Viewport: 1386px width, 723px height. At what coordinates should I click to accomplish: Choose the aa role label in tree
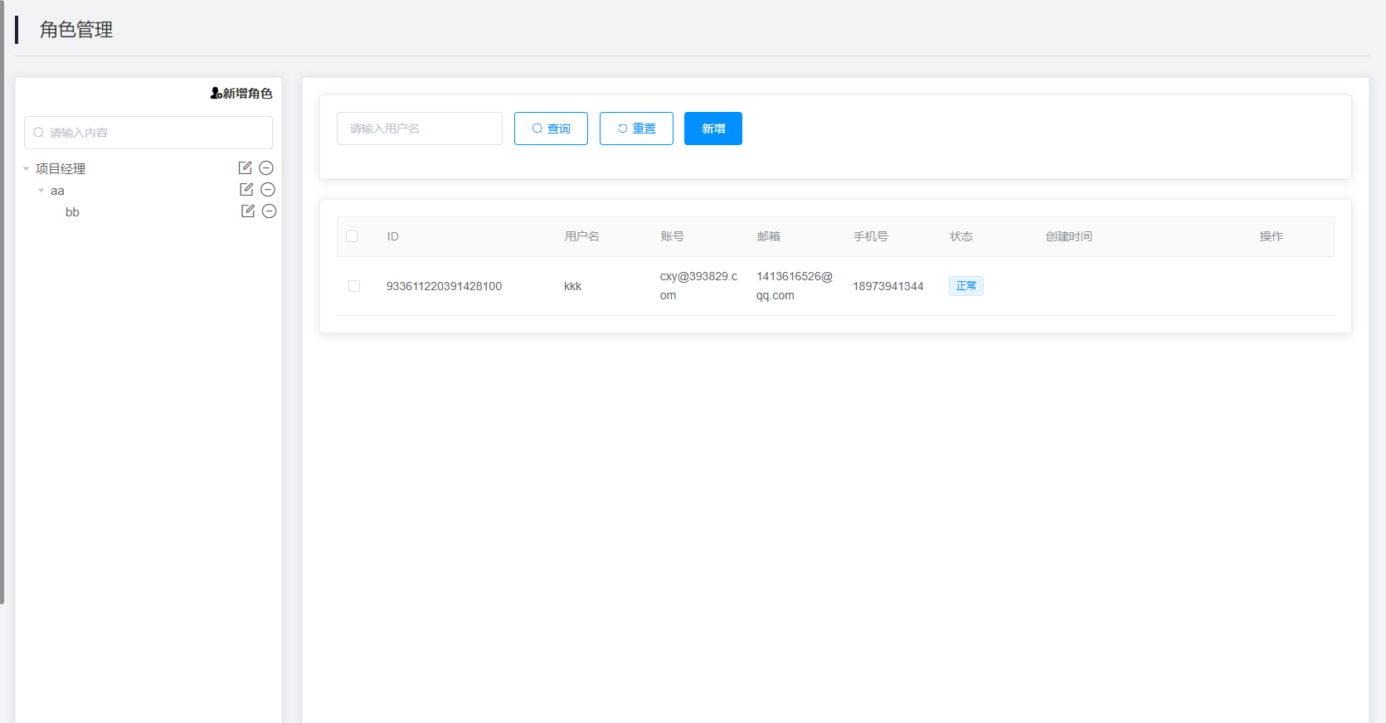[57, 191]
